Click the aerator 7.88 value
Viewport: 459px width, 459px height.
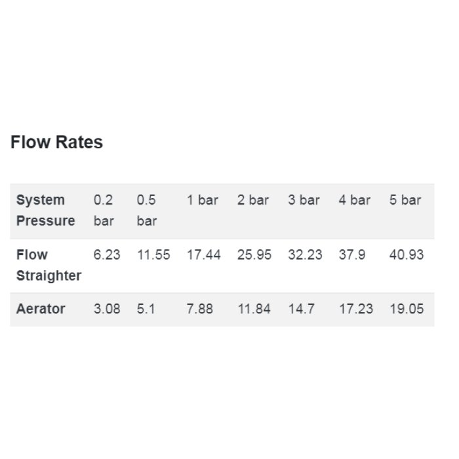[x=200, y=309]
